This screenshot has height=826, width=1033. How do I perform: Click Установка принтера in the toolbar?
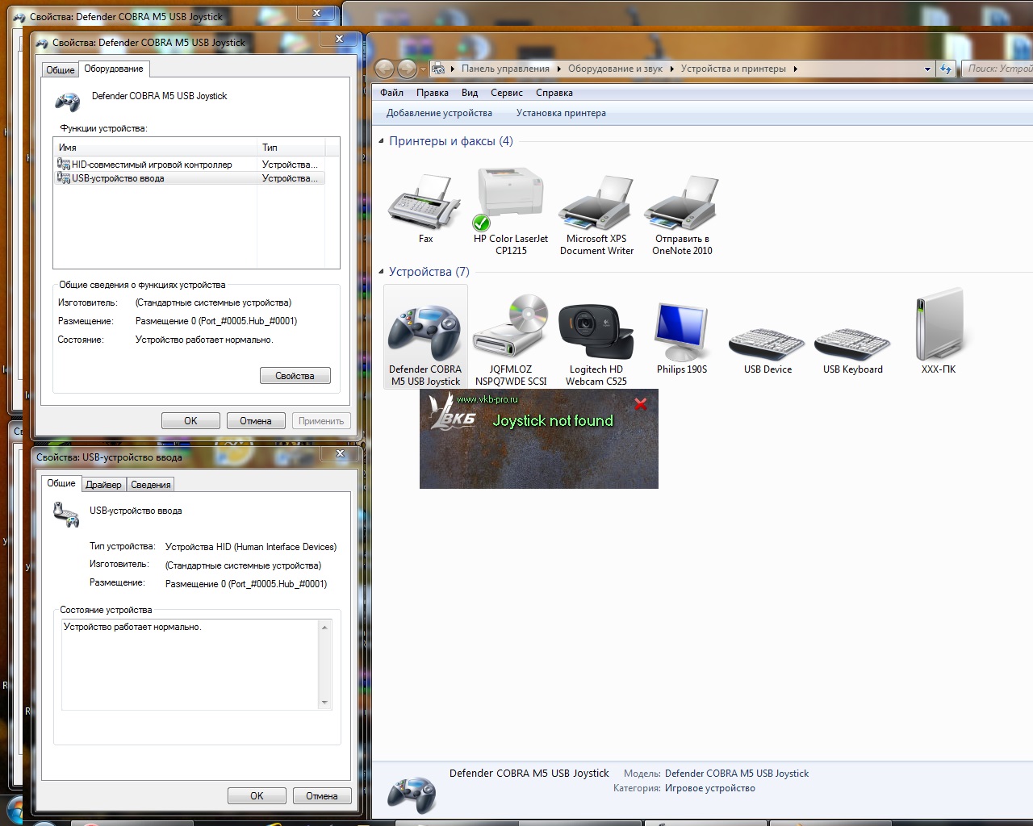(561, 113)
